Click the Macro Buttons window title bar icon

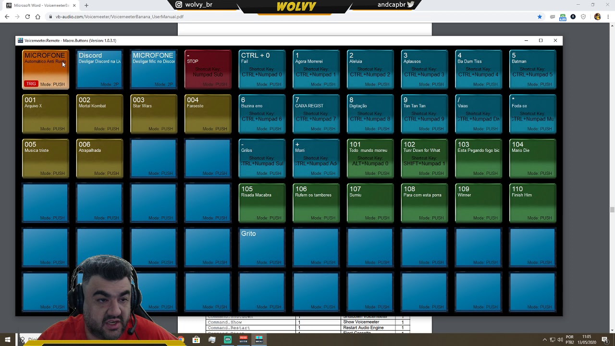20,40
